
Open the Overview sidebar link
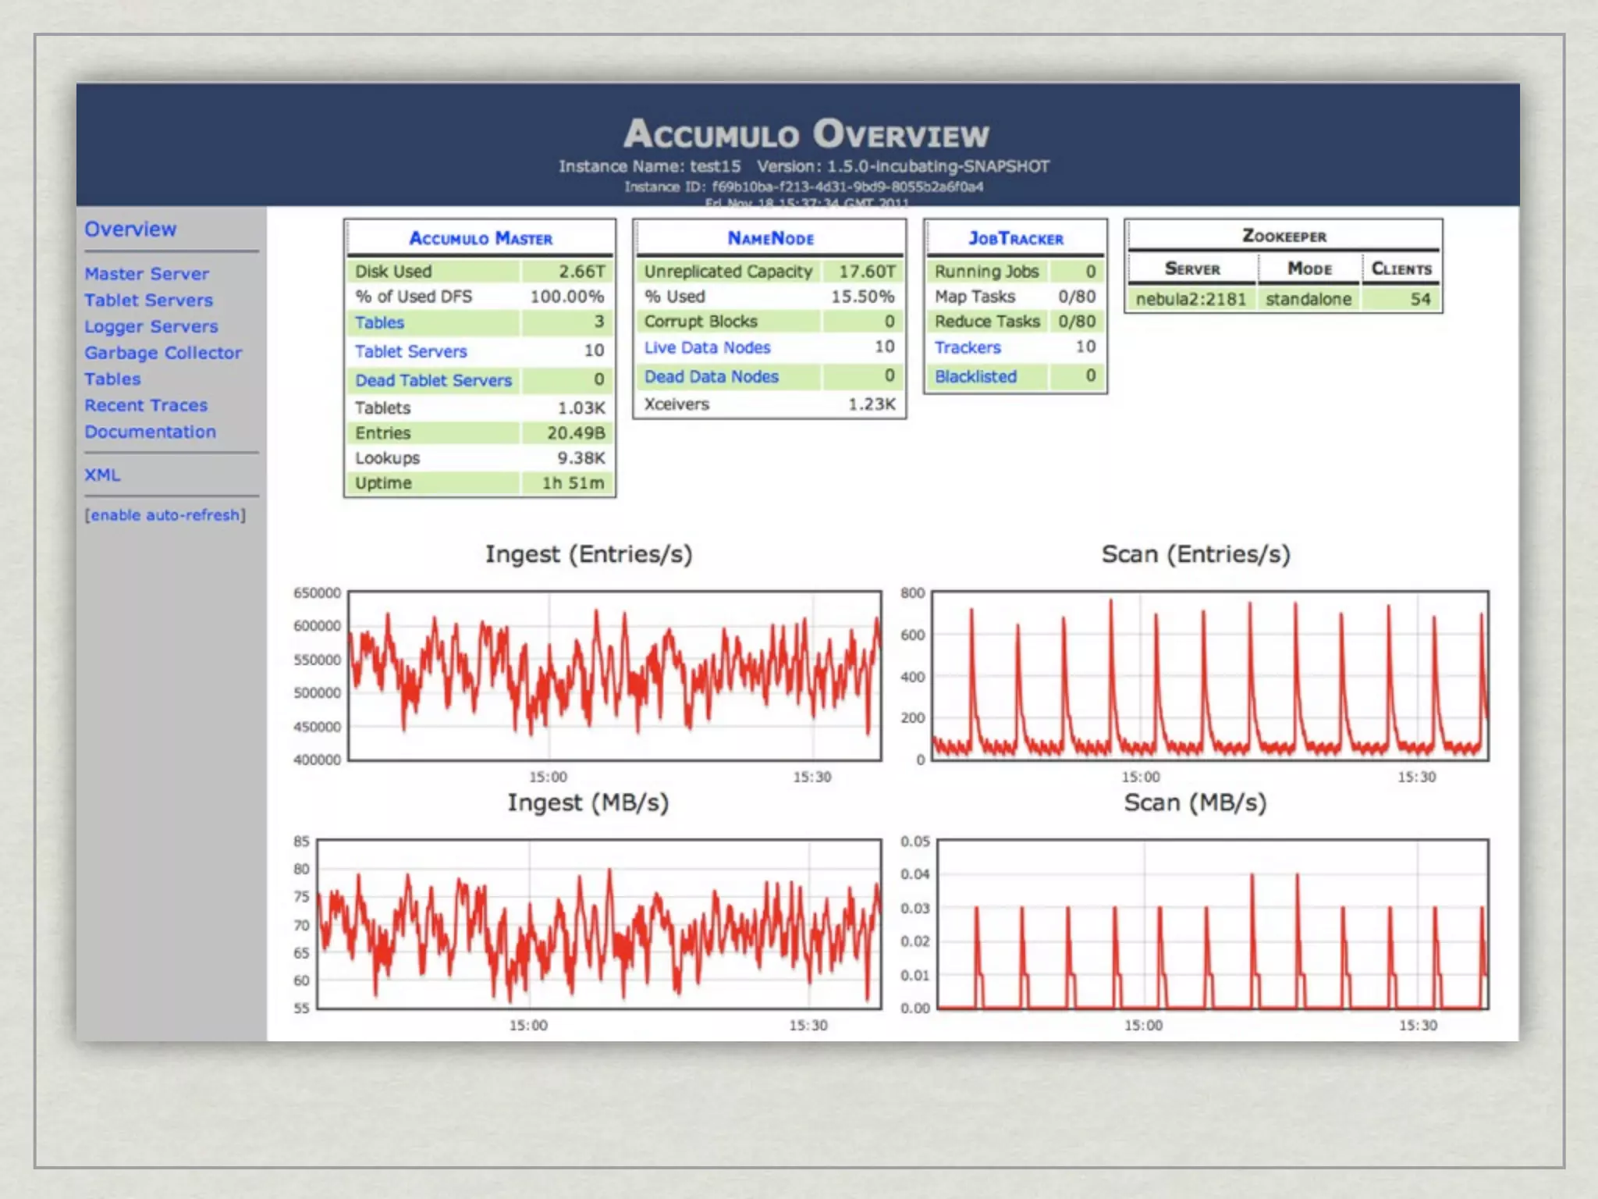(x=130, y=229)
